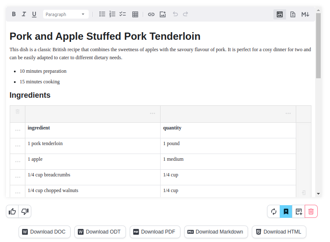The height and width of the screenshot is (242, 330).
Task: Click inside the '1 medium' table cell
Action: [228, 159]
